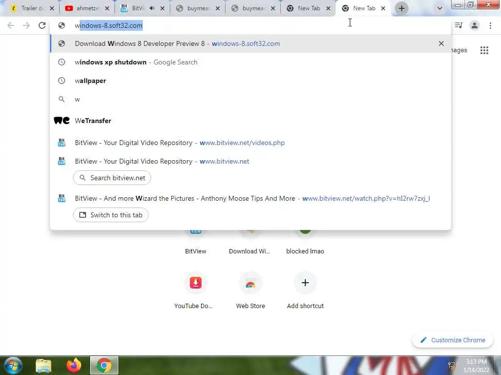Viewport: 501px width, 375px height.
Task: Open the Wizard the Pictures BitView suggestion
Action: (x=250, y=198)
